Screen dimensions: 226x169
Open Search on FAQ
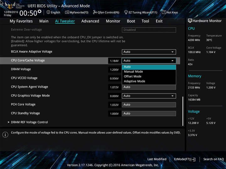pyautogui.click(x=213, y=159)
